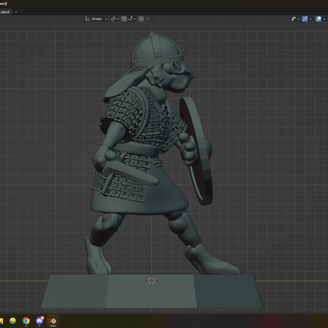Click the 3D cursor on the base

click(x=152, y=281)
